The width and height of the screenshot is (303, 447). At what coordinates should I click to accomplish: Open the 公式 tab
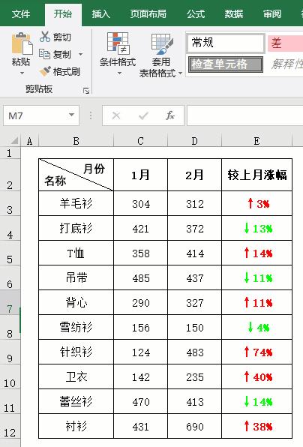pos(196,14)
